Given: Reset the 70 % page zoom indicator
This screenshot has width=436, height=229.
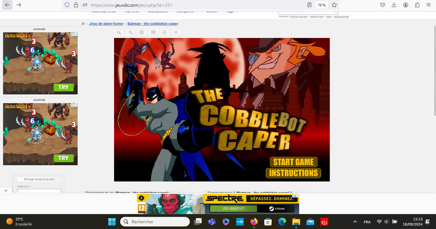Looking at the screenshot, I should pyautogui.click(x=322, y=5).
